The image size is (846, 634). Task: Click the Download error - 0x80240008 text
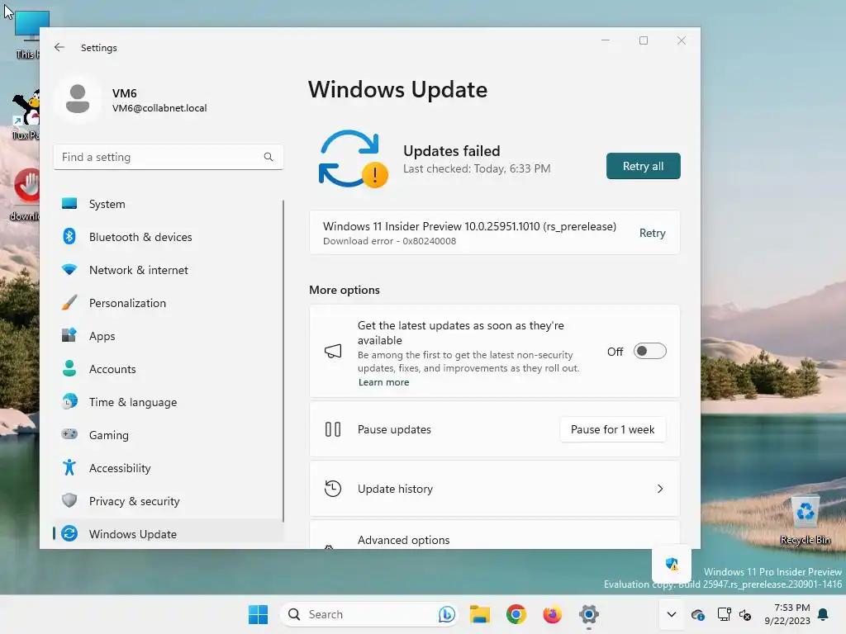click(x=390, y=241)
